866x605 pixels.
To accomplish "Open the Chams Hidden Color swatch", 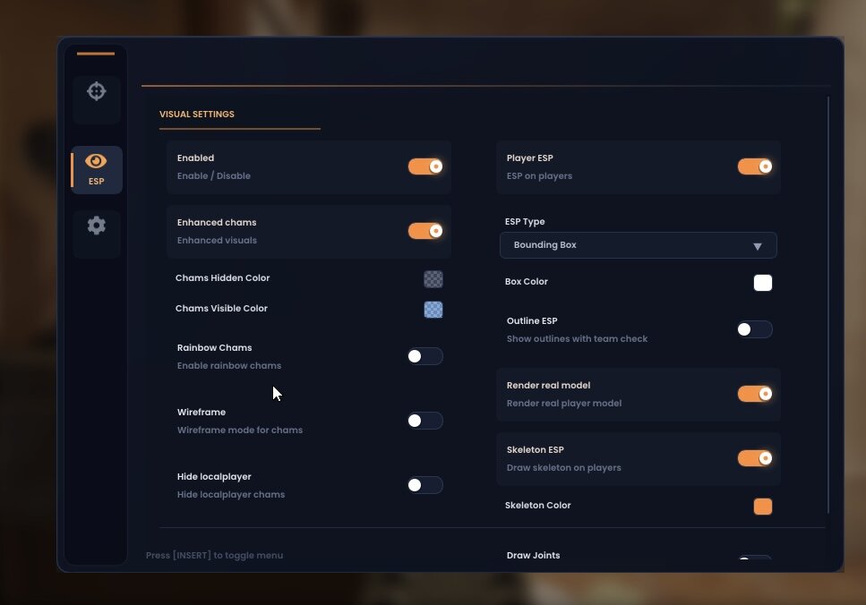I will tap(433, 279).
